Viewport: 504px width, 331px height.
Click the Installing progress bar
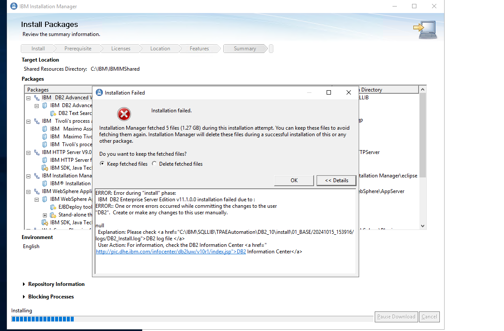pyautogui.click(x=192, y=319)
